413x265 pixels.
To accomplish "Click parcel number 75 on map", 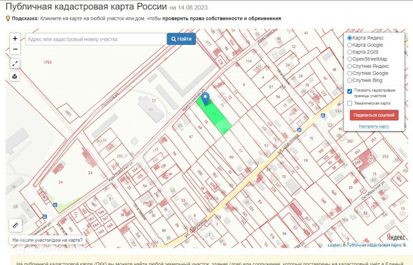I will (x=311, y=138).
